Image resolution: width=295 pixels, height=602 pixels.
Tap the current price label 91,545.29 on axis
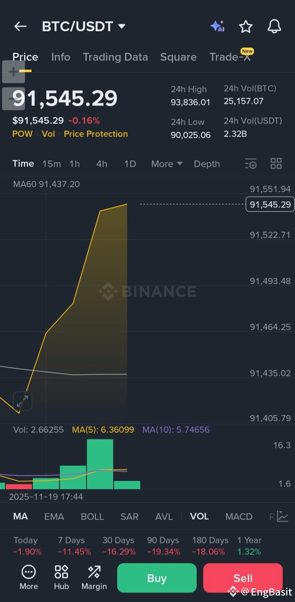[270, 204]
